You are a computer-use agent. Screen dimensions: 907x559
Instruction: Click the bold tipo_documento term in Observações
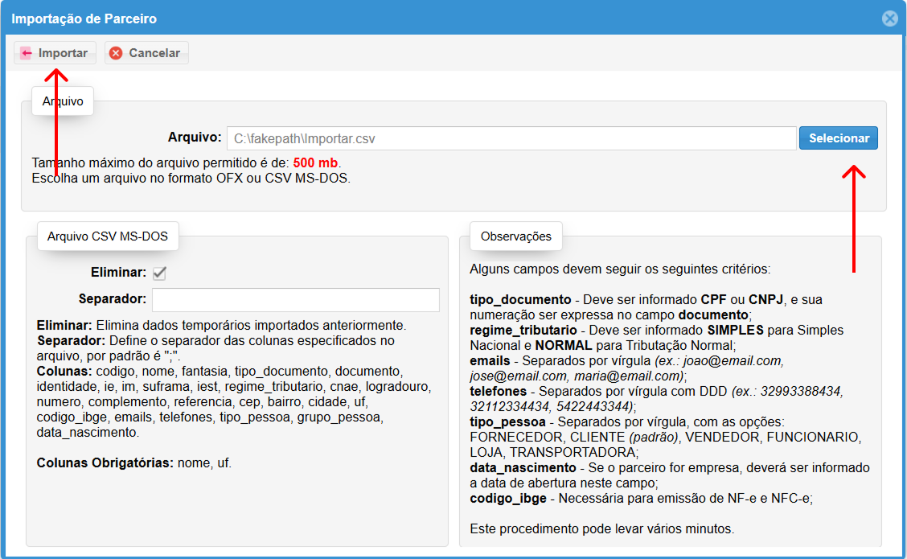click(520, 299)
